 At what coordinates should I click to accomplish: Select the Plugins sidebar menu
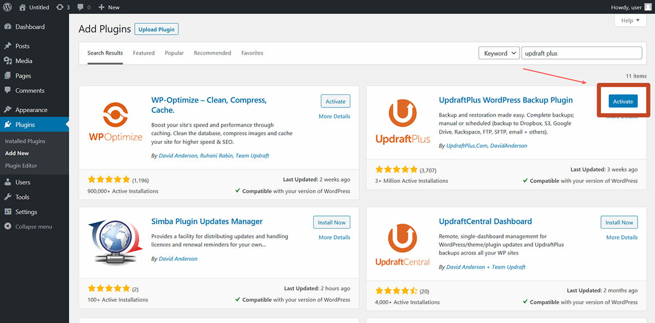[x=34, y=124]
